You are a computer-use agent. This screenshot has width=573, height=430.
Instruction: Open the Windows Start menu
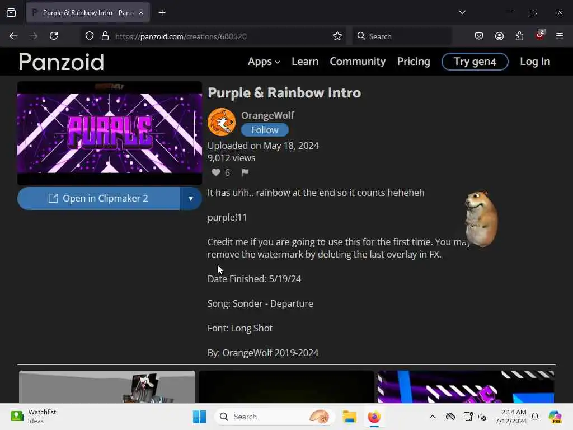tap(200, 417)
